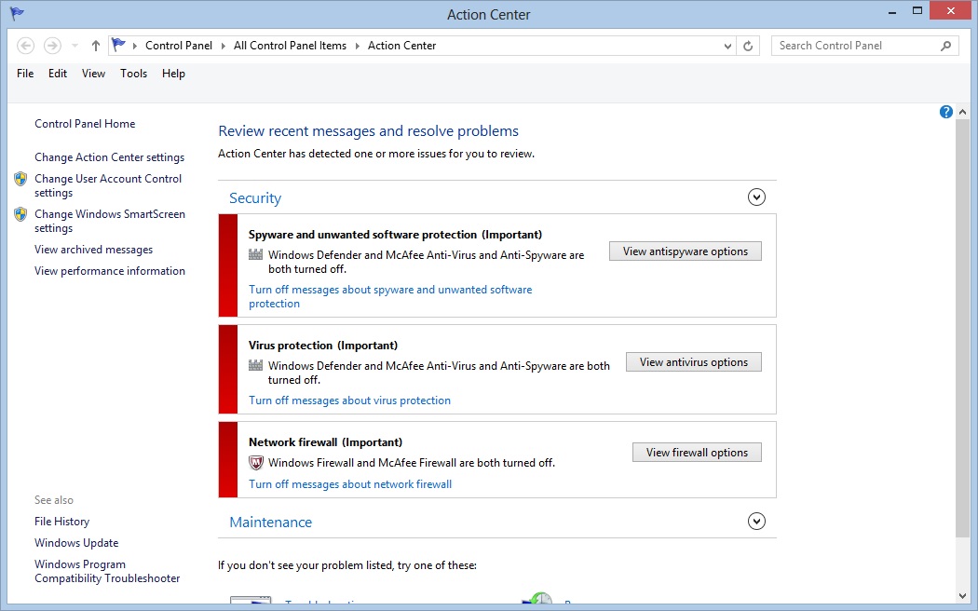Click the McAfee shield icon in Network firewall
The image size is (978, 611).
256,463
